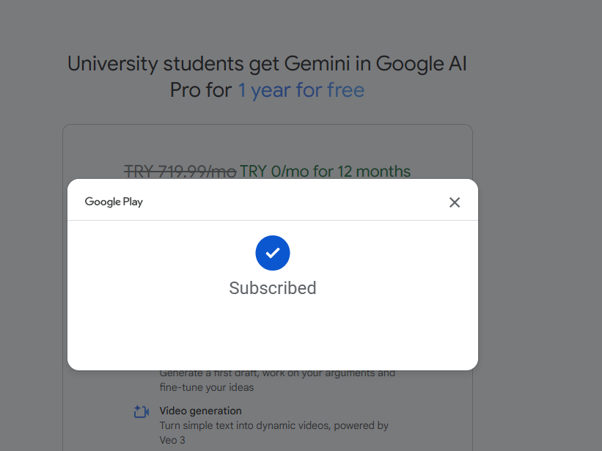This screenshot has width=602, height=451.
Task: Click the 'Pro for' words in the headline
Action: tap(201, 90)
